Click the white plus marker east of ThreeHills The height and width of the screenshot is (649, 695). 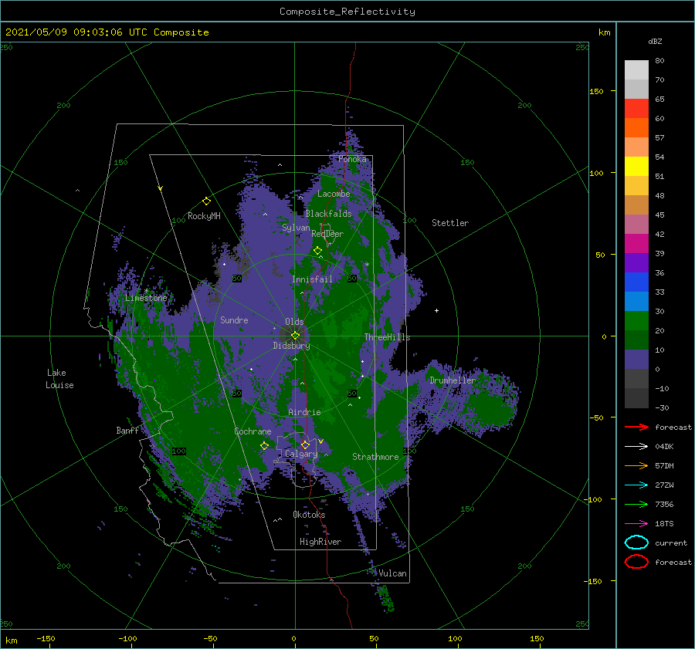point(436,310)
